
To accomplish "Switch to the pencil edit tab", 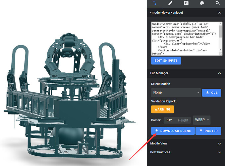I will (x=170, y=3).
